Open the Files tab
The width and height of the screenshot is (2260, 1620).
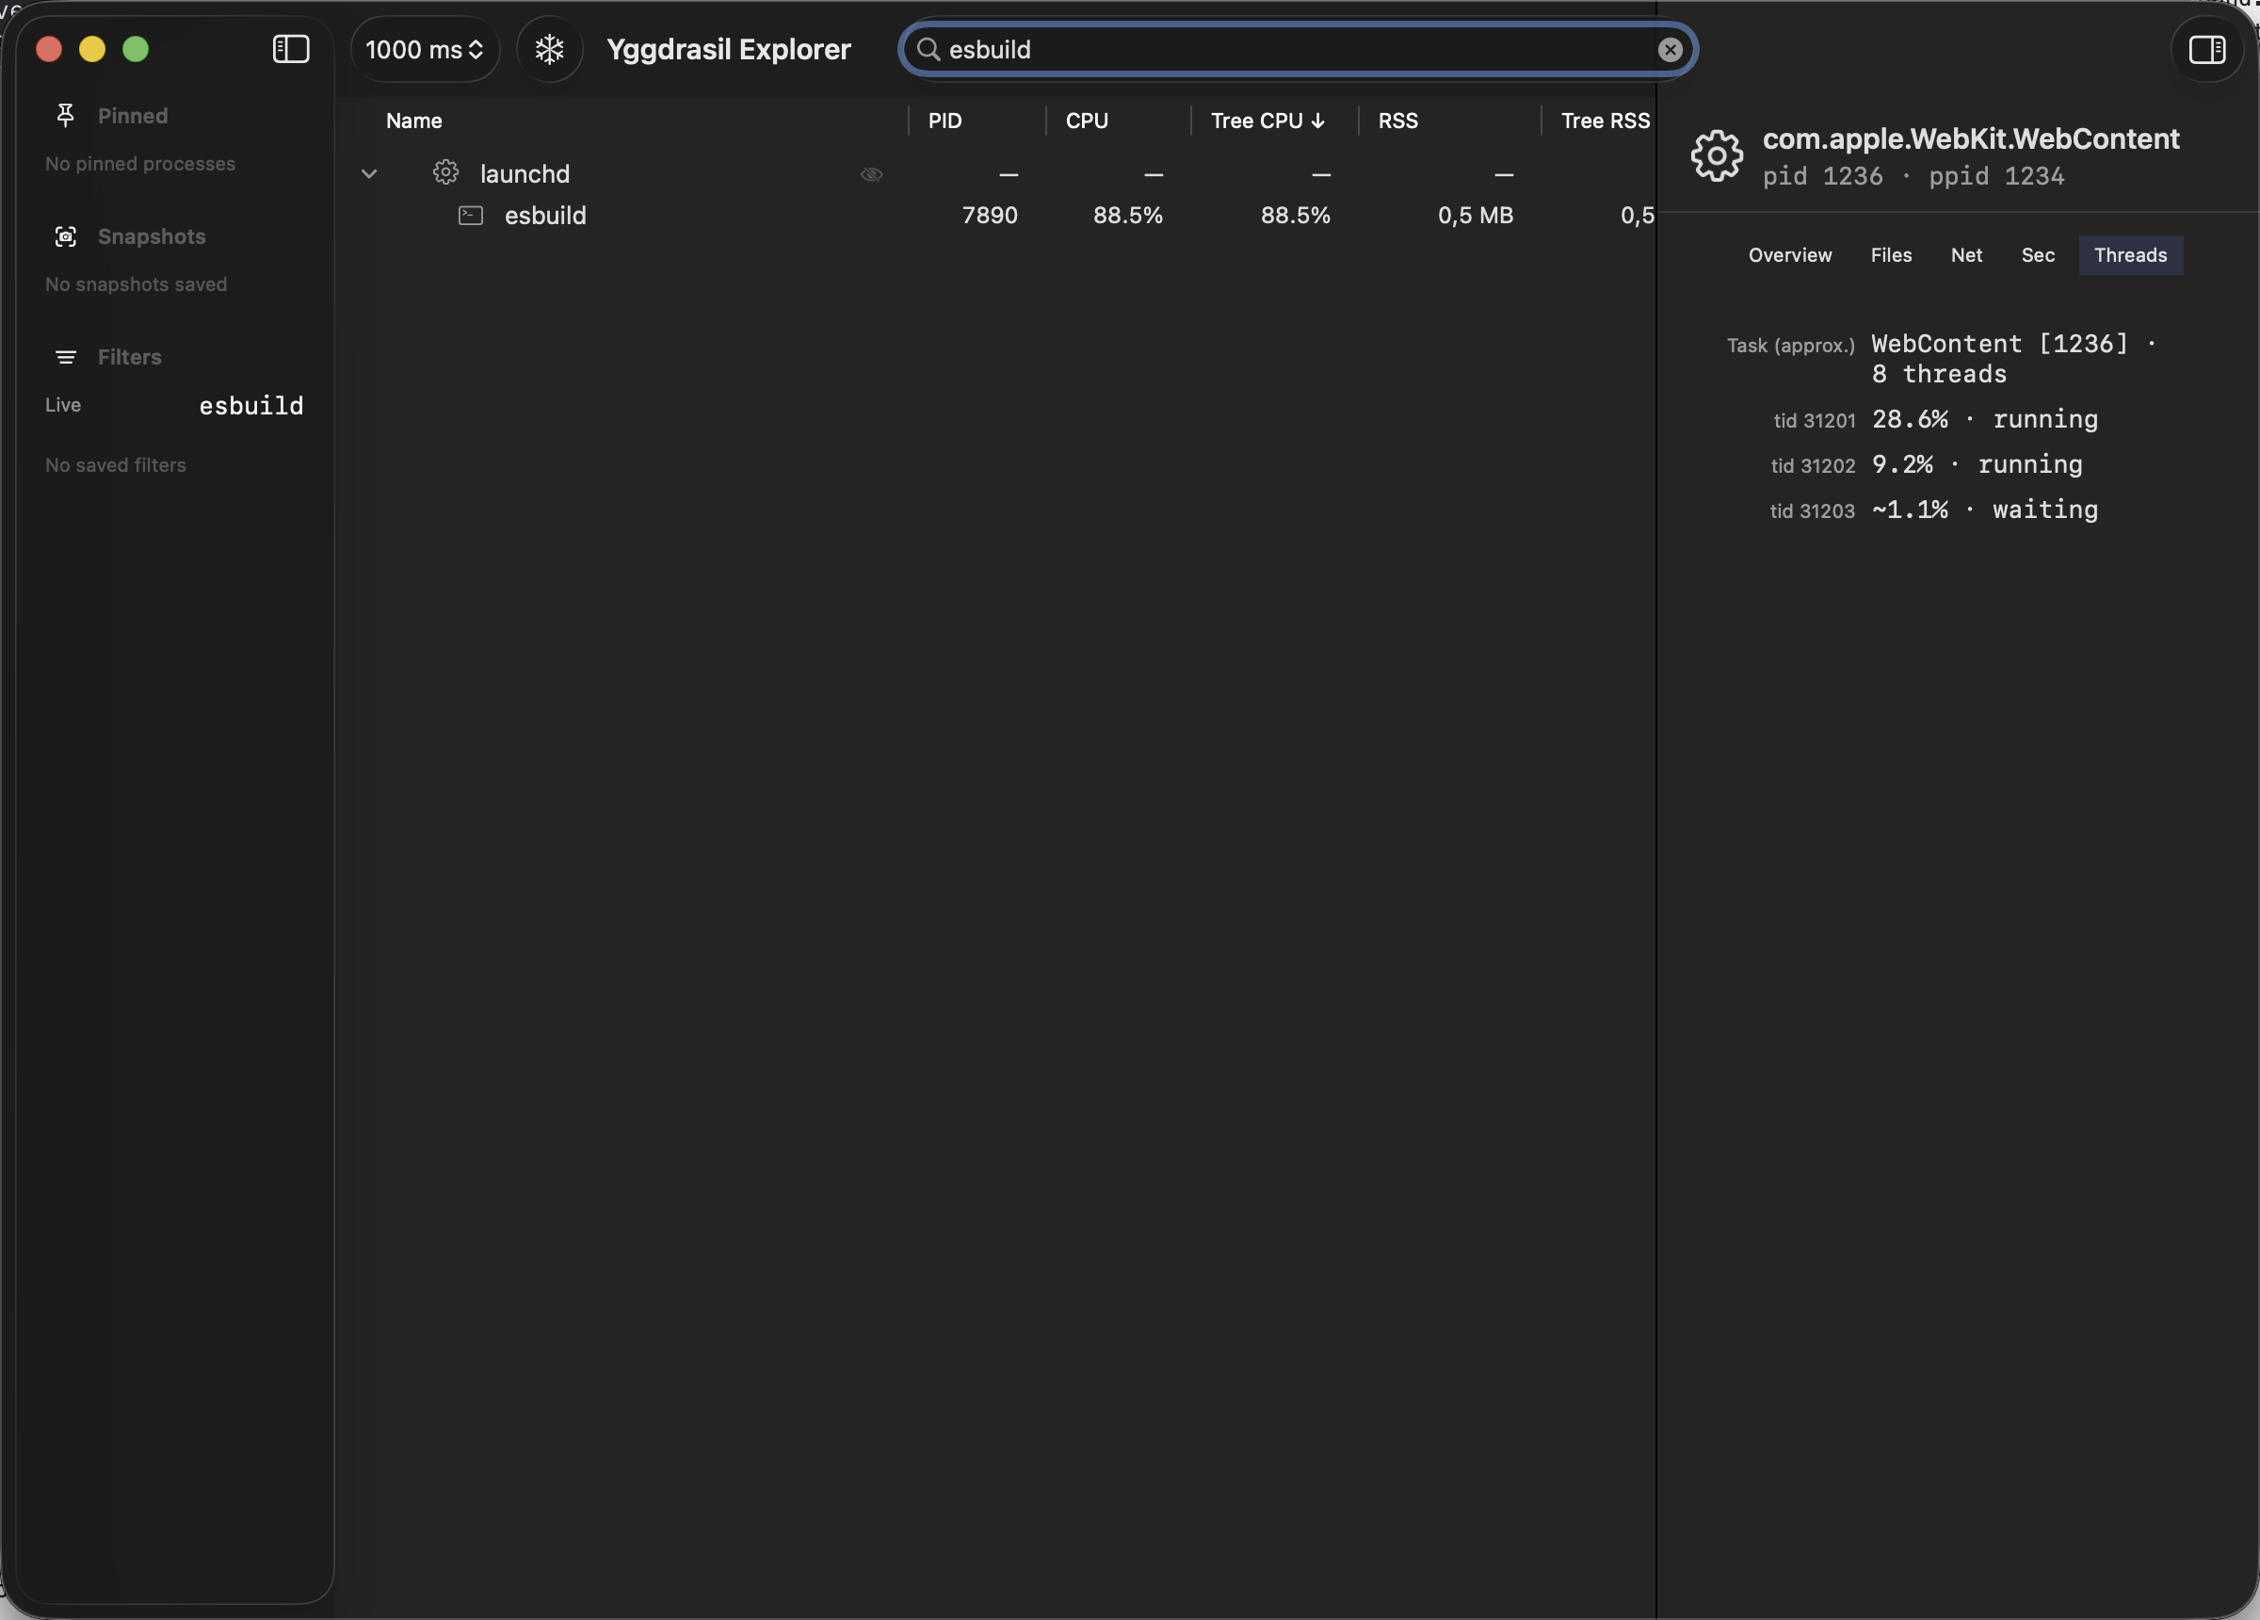[x=1890, y=255]
